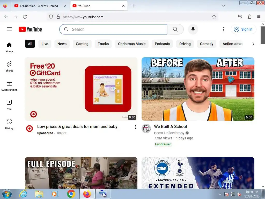265x199 pixels.
Task: Show hidden system tray icons
Action: tap(220, 194)
